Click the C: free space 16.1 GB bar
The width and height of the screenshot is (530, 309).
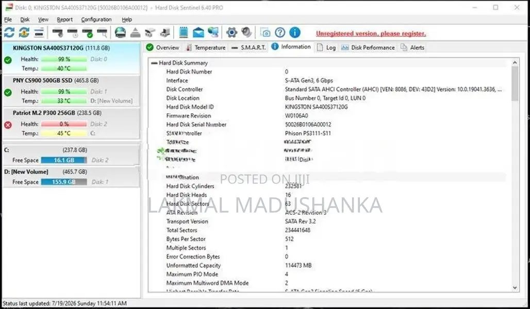pos(64,160)
